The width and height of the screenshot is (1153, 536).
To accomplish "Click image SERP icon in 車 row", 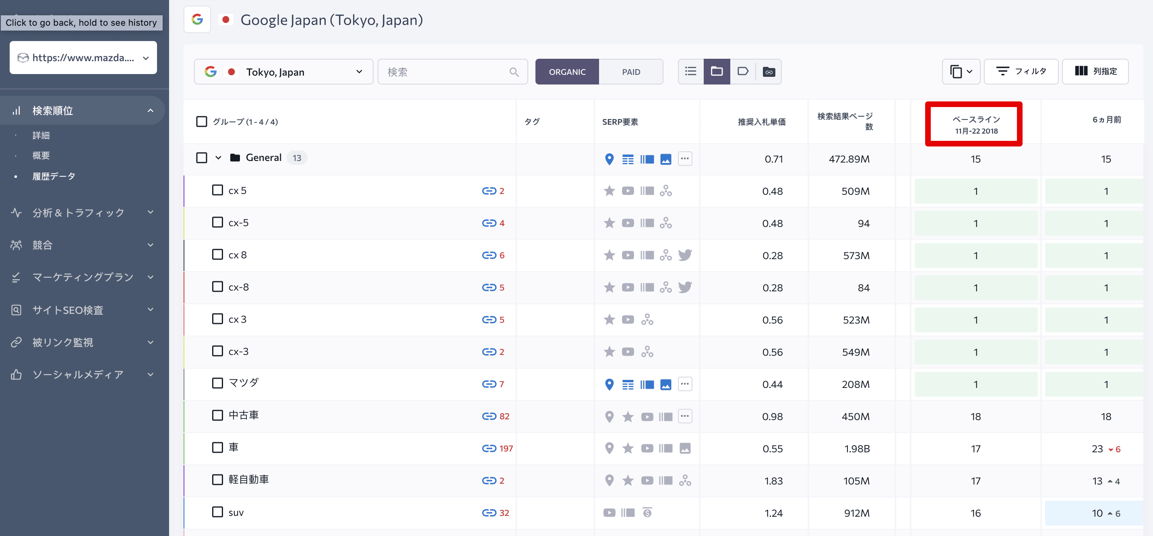I will [x=685, y=449].
